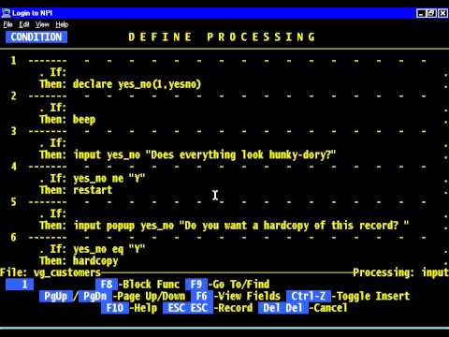
Task: Open the File menu
Action: point(7,24)
